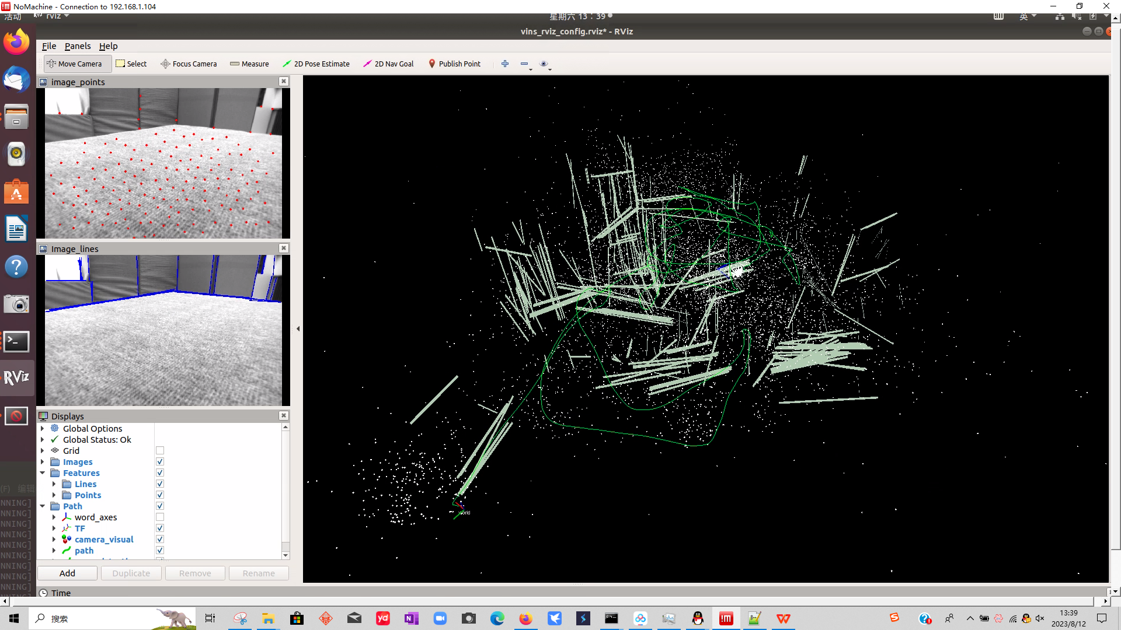The image size is (1121, 630).
Task: Choose the Measure tool
Action: (x=249, y=64)
